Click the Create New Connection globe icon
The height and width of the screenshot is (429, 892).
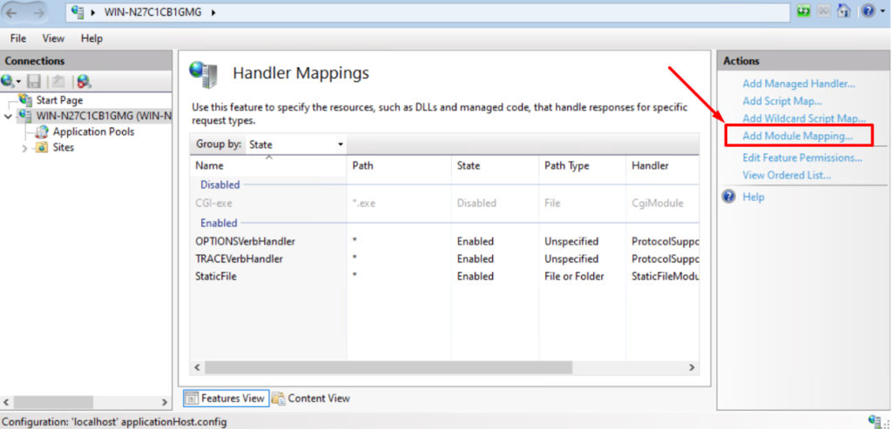coord(8,81)
